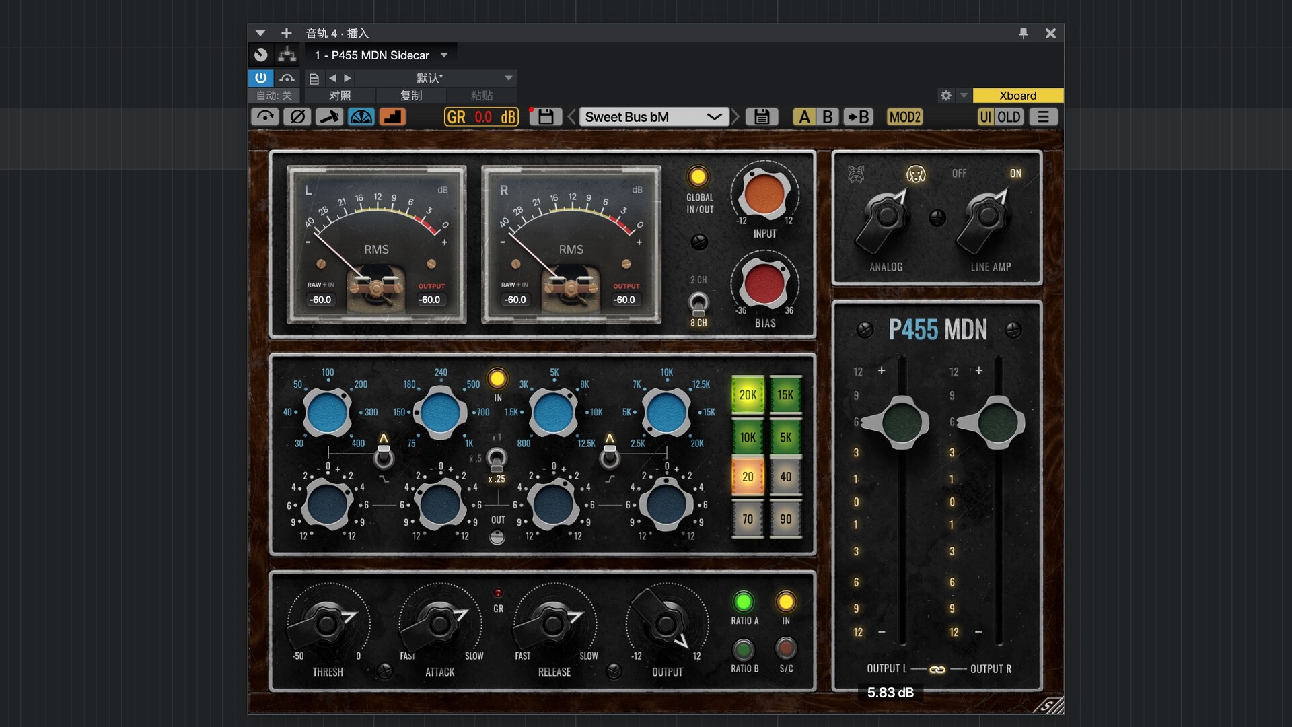Viewport: 1292px width, 727px height.
Task: Select the 10K green filter button
Action: [x=748, y=437]
